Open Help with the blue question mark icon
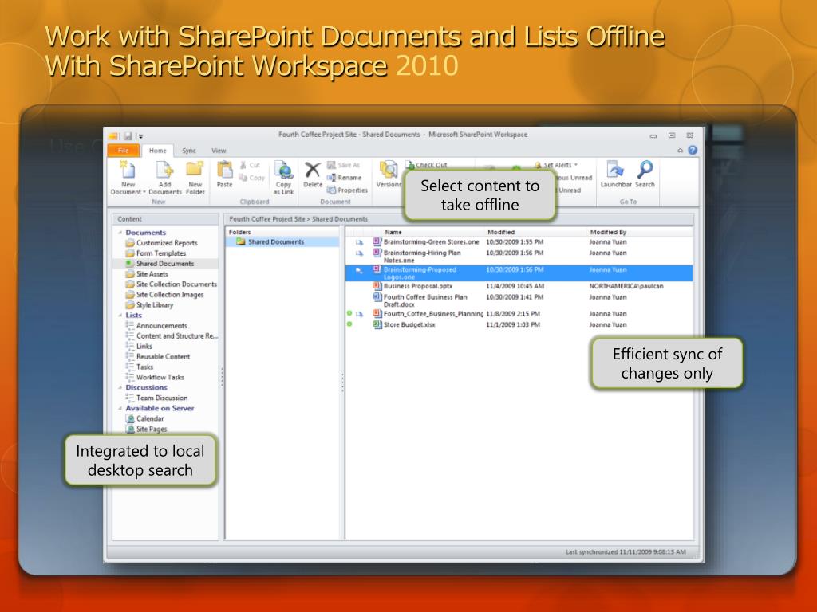 [693, 151]
